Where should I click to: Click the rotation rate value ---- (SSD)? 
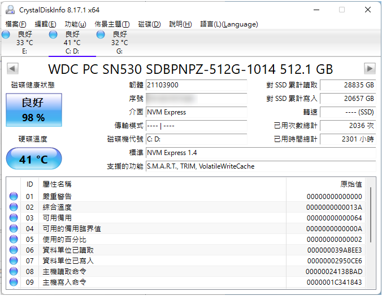348,112
